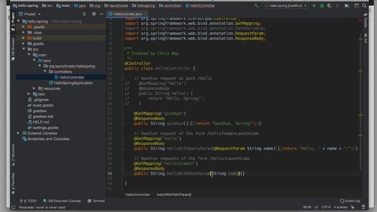
Task: Click the memory indicator icon in status bar
Action: pyautogui.click(x=363, y=207)
